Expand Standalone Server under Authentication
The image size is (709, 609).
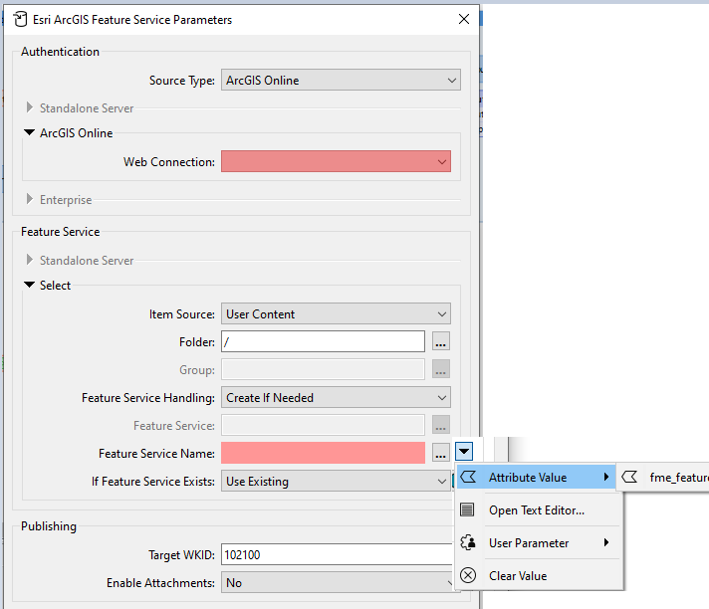[x=30, y=107]
